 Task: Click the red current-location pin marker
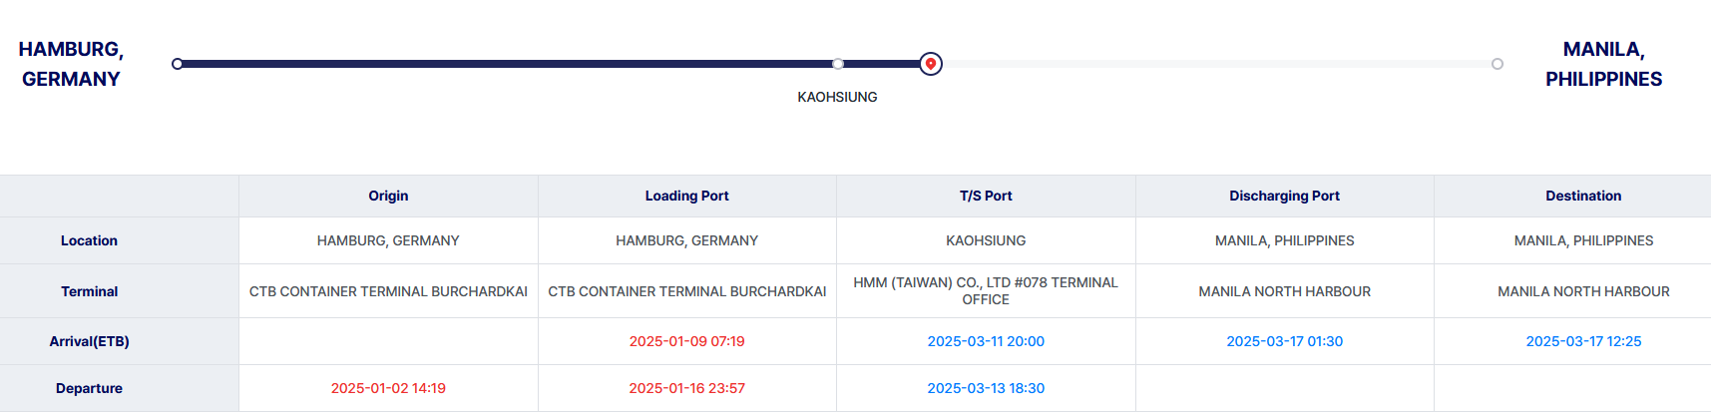(931, 64)
